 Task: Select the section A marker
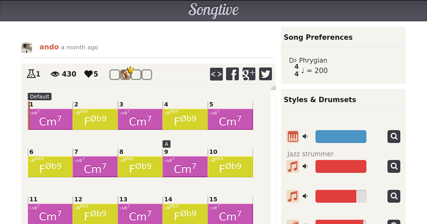(166, 144)
